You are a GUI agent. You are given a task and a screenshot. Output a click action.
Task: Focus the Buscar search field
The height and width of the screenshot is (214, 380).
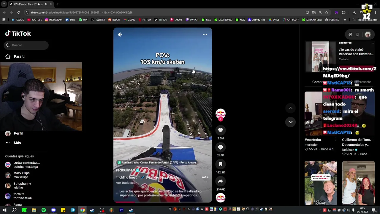point(26,45)
